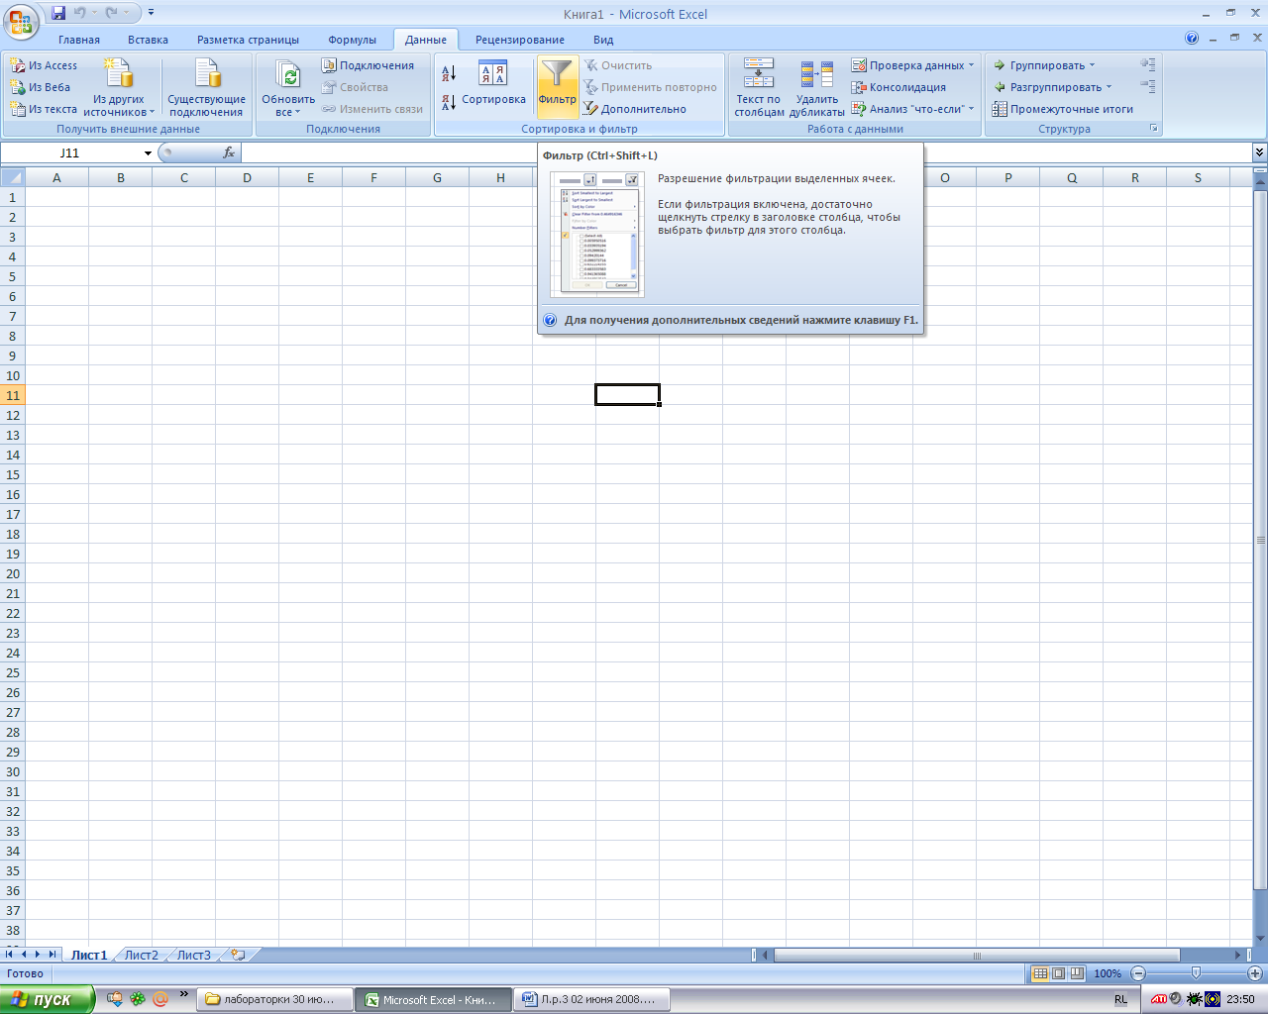
Task: Open Ungroup (Разгруппировать) dropdown
Action: tap(1052, 87)
